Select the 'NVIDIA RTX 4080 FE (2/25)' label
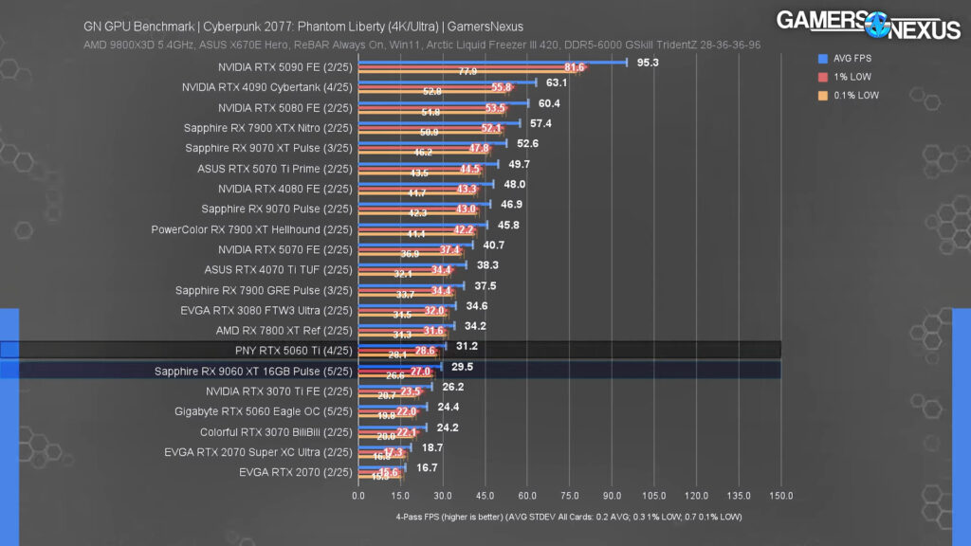 [x=284, y=189]
